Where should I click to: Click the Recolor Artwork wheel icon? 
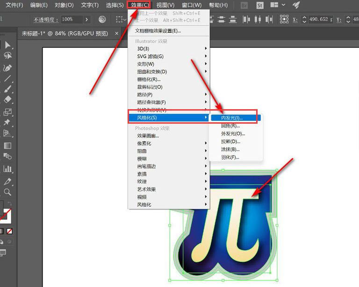pyautogui.click(x=102, y=20)
